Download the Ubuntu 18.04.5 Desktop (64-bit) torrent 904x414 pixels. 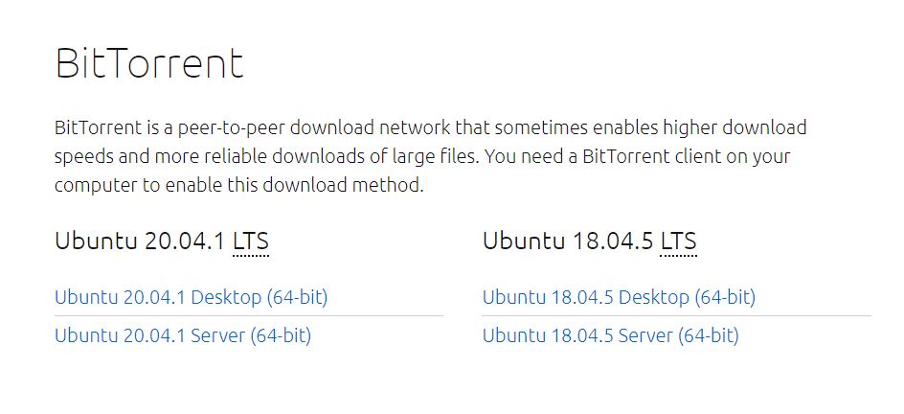click(x=619, y=297)
